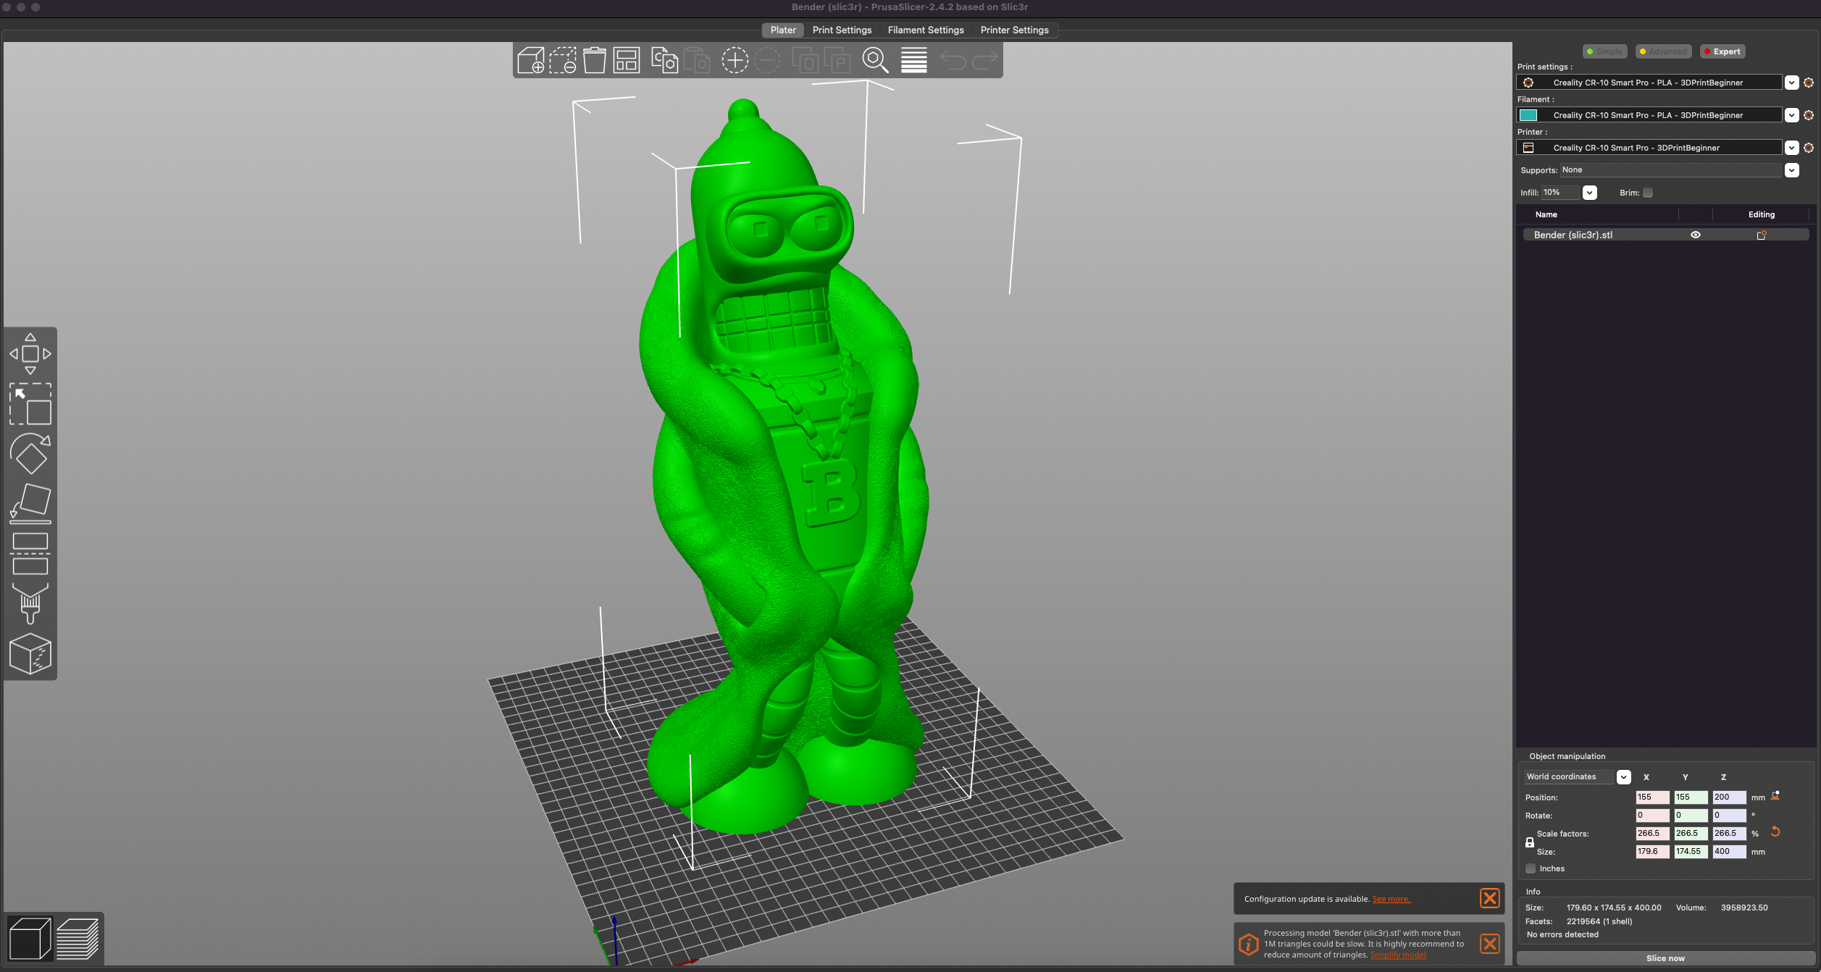Click the Split to objects icon
The height and width of the screenshot is (972, 1821).
point(805,60)
